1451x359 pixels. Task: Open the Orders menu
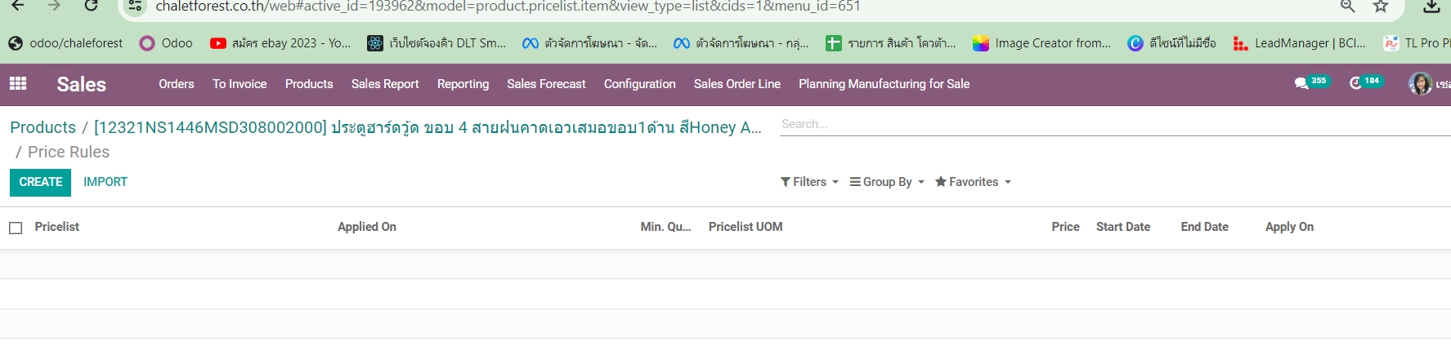point(177,84)
